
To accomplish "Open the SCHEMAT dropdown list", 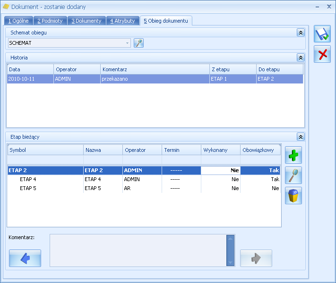I will [x=127, y=43].
